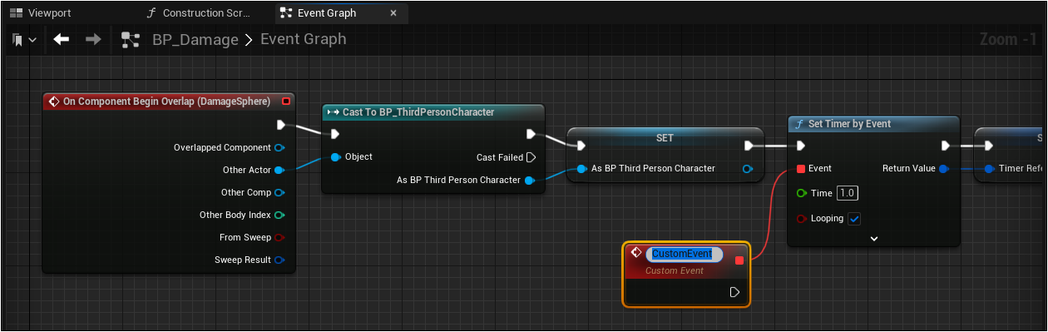Click the Other Actor output pin
This screenshot has width=1048, height=332.
(279, 171)
